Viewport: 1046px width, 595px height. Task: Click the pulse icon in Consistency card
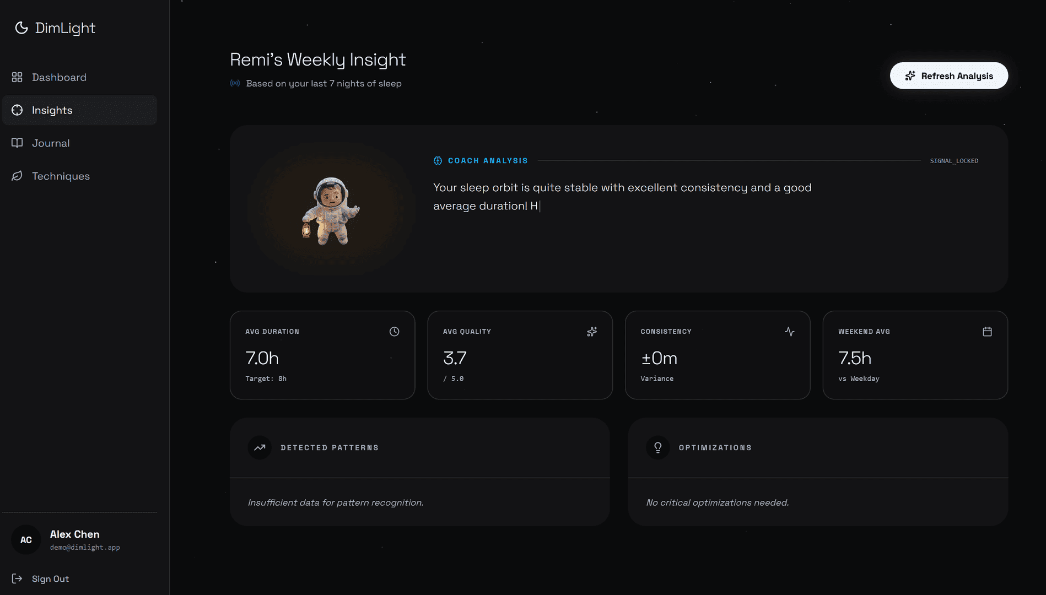click(x=789, y=332)
